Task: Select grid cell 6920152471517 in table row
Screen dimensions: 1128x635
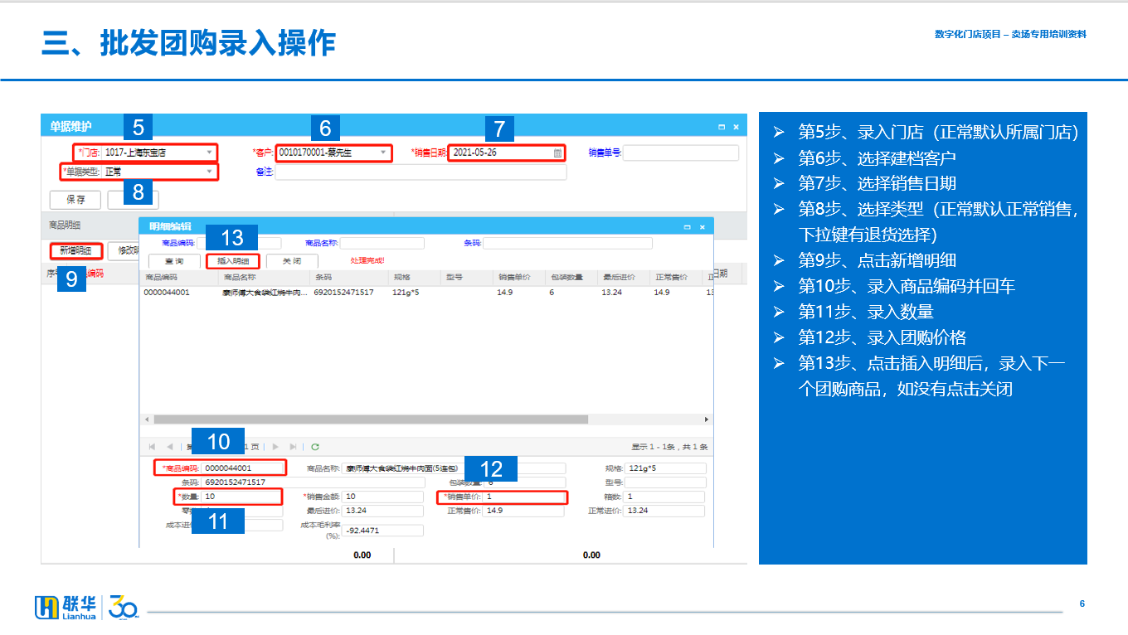Action: click(343, 292)
